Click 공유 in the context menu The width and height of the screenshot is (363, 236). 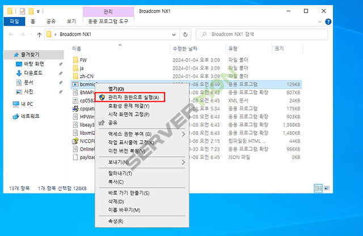113,123
